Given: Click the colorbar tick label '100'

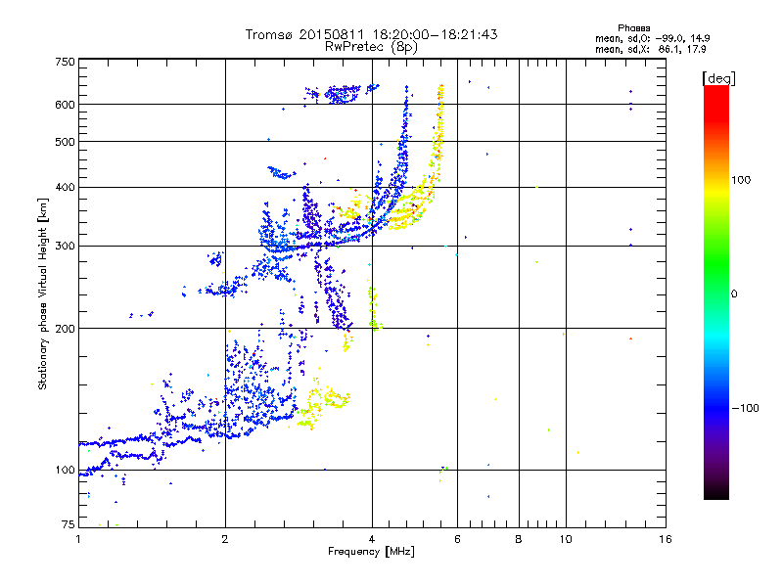Looking at the screenshot, I should pos(741,180).
